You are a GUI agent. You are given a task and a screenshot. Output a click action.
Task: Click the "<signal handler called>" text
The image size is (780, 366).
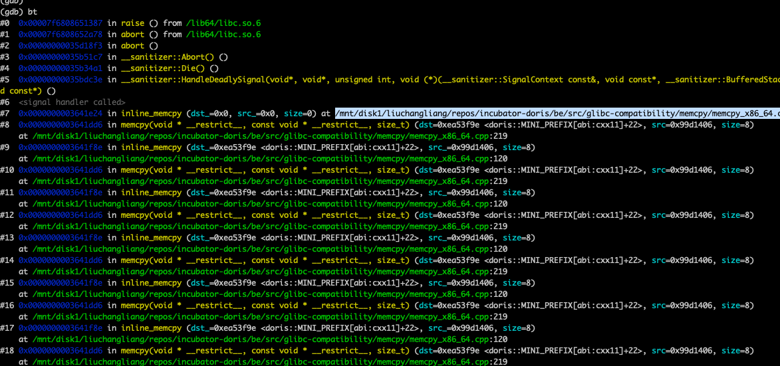pos(72,102)
